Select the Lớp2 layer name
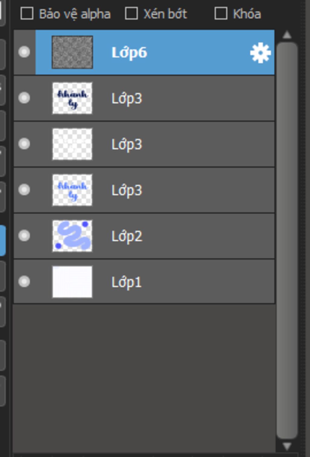 (x=127, y=236)
